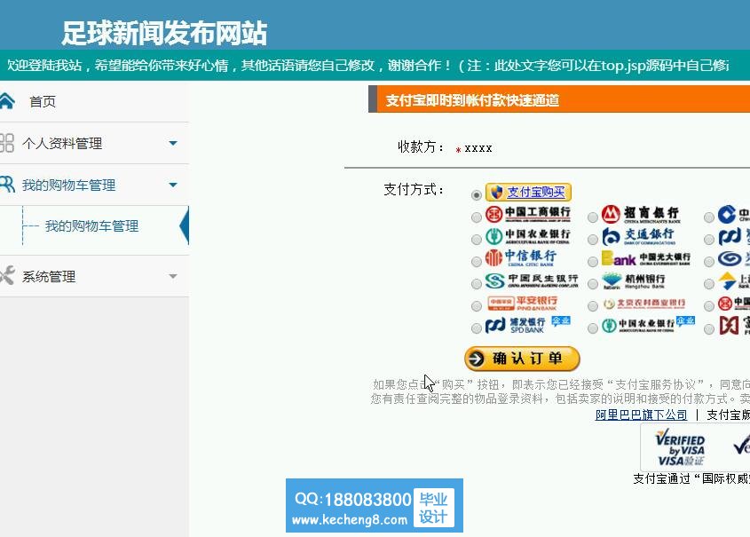The image size is (750, 537).
Task: Click the 浦发银行 SPD BANK 企业 logo
Action: (528, 325)
